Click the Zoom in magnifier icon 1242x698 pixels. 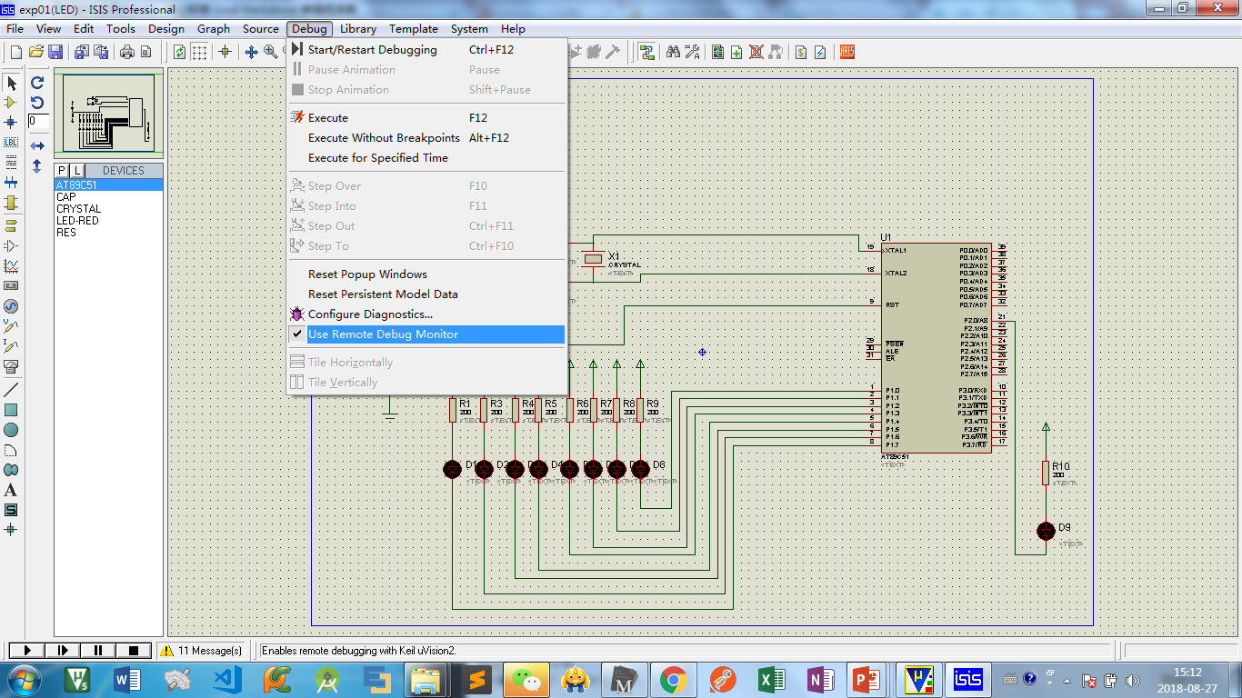(x=271, y=52)
